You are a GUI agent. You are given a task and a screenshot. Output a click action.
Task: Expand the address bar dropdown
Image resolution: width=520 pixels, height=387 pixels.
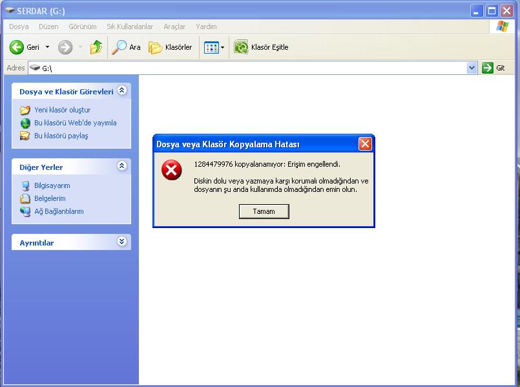point(472,68)
